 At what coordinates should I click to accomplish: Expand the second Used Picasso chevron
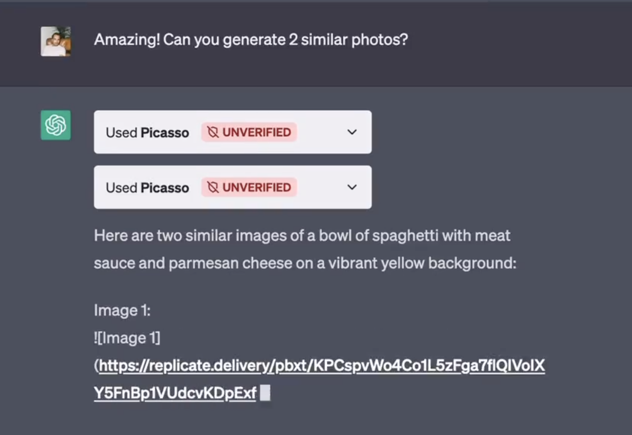pos(352,188)
